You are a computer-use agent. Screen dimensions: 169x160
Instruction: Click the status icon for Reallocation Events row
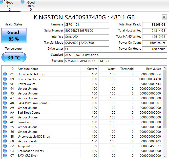click(x=5, y=151)
